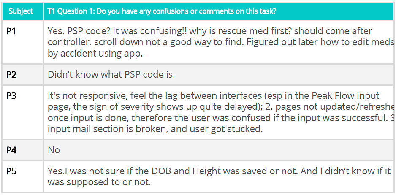Click P4's "No" response text
Image resolution: width=396 pixels, height=195 pixels.
tap(54, 150)
